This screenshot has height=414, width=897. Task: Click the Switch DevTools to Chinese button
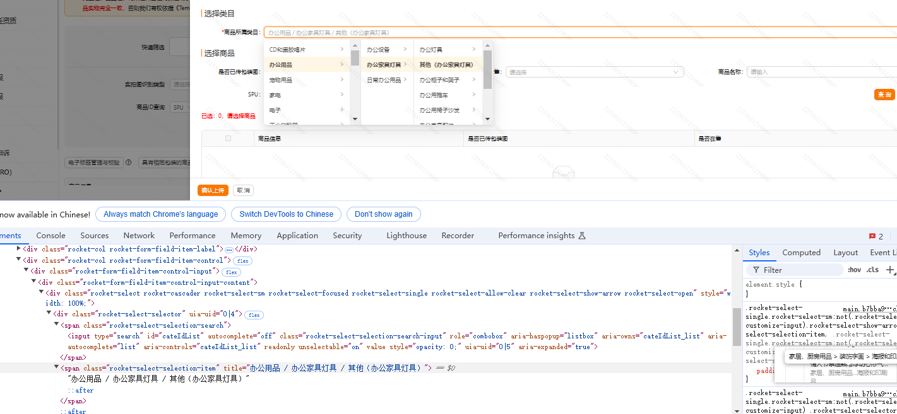[286, 214]
